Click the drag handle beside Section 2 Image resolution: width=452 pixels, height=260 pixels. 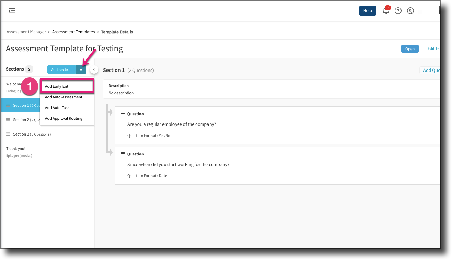[8, 119]
